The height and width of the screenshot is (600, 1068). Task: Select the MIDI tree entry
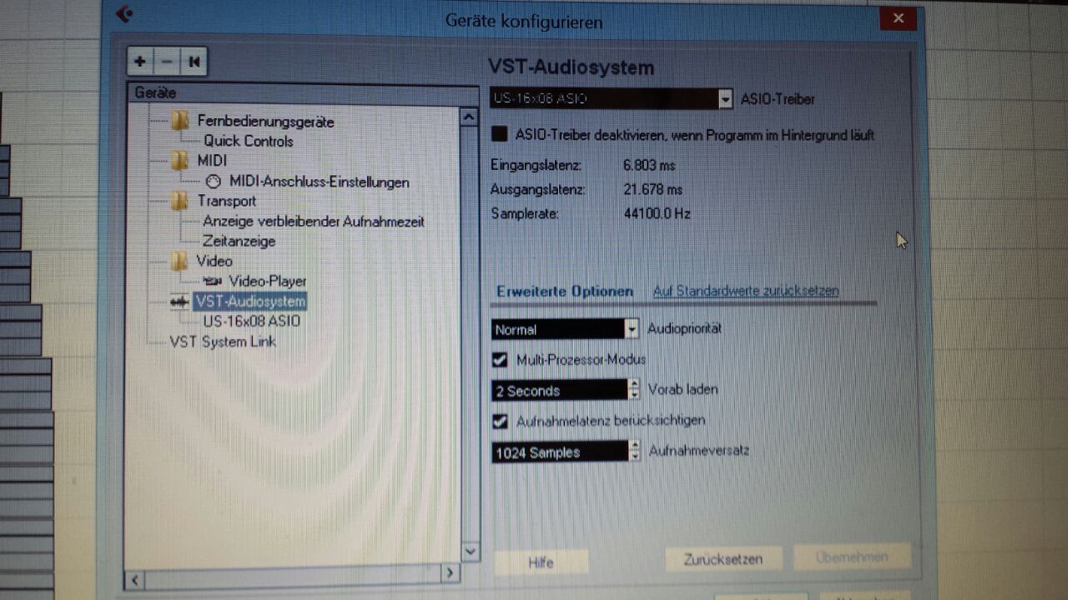coord(212,160)
